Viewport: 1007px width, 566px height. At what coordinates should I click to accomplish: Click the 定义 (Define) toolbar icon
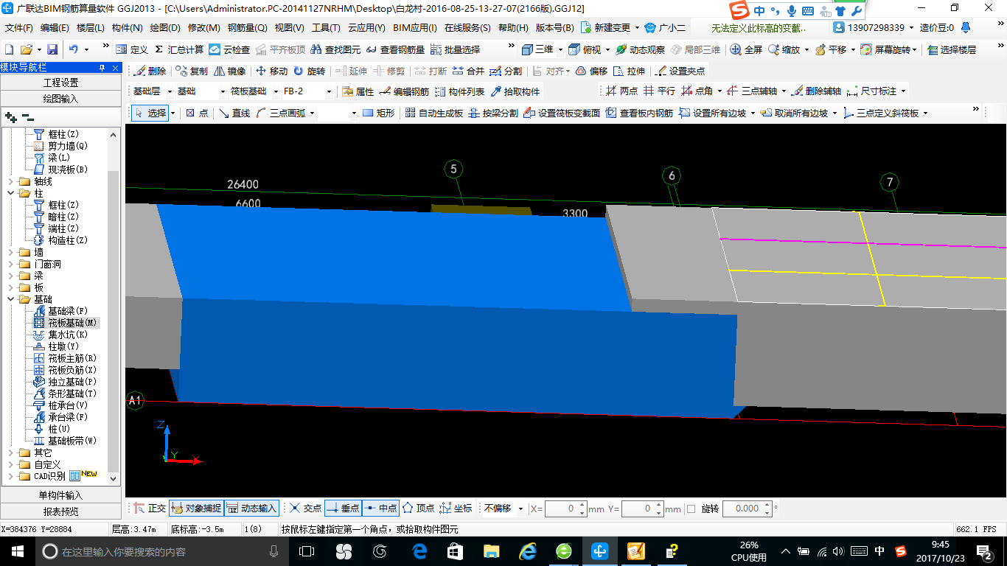coord(132,49)
